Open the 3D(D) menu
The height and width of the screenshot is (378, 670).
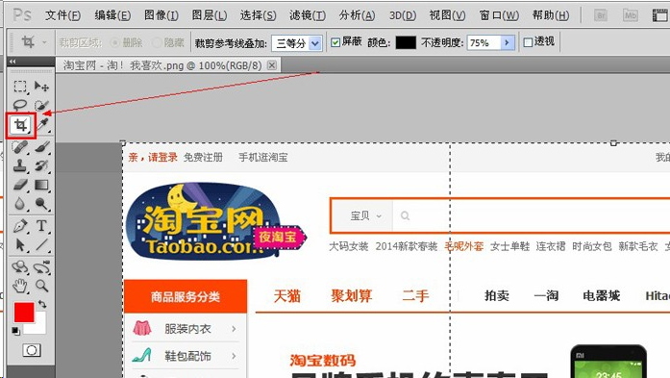coord(403,15)
